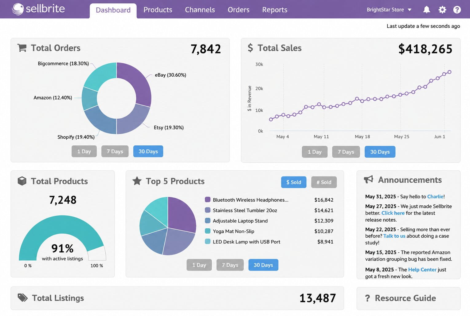Show Total Orders for 30 Days
Viewport: 470px width, 316px height.
point(148,151)
